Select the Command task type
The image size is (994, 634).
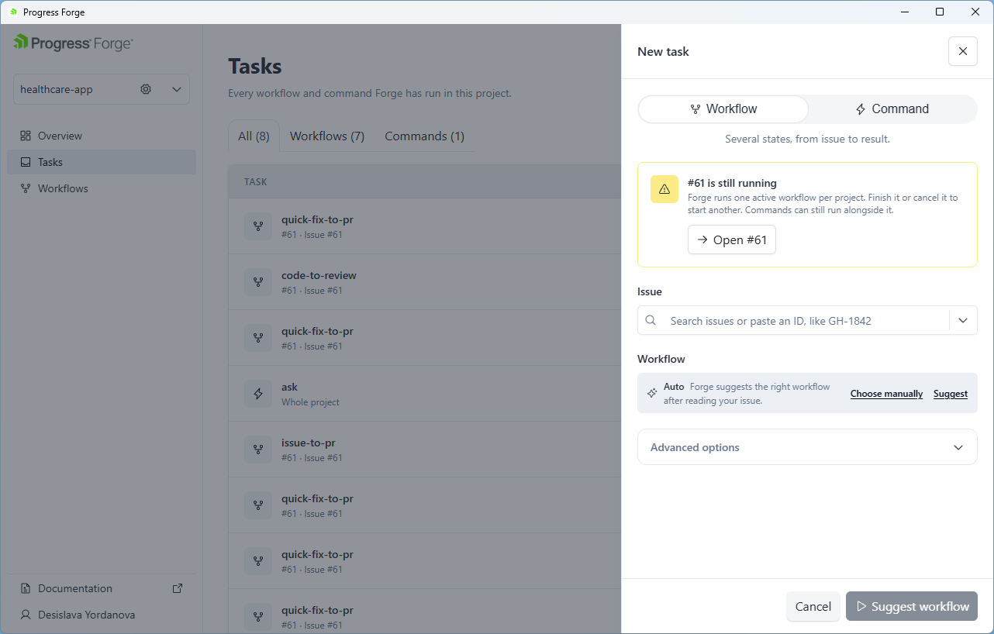(x=892, y=109)
